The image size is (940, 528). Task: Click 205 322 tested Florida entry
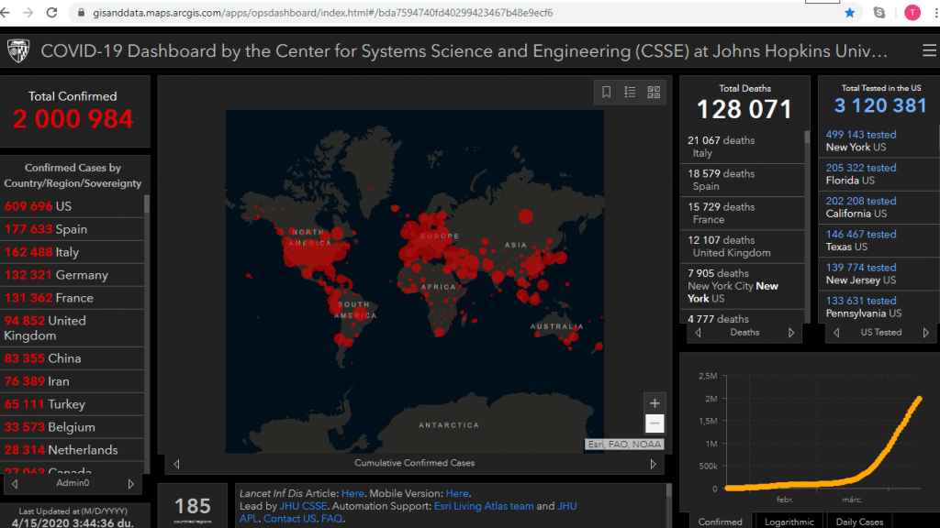pos(878,174)
